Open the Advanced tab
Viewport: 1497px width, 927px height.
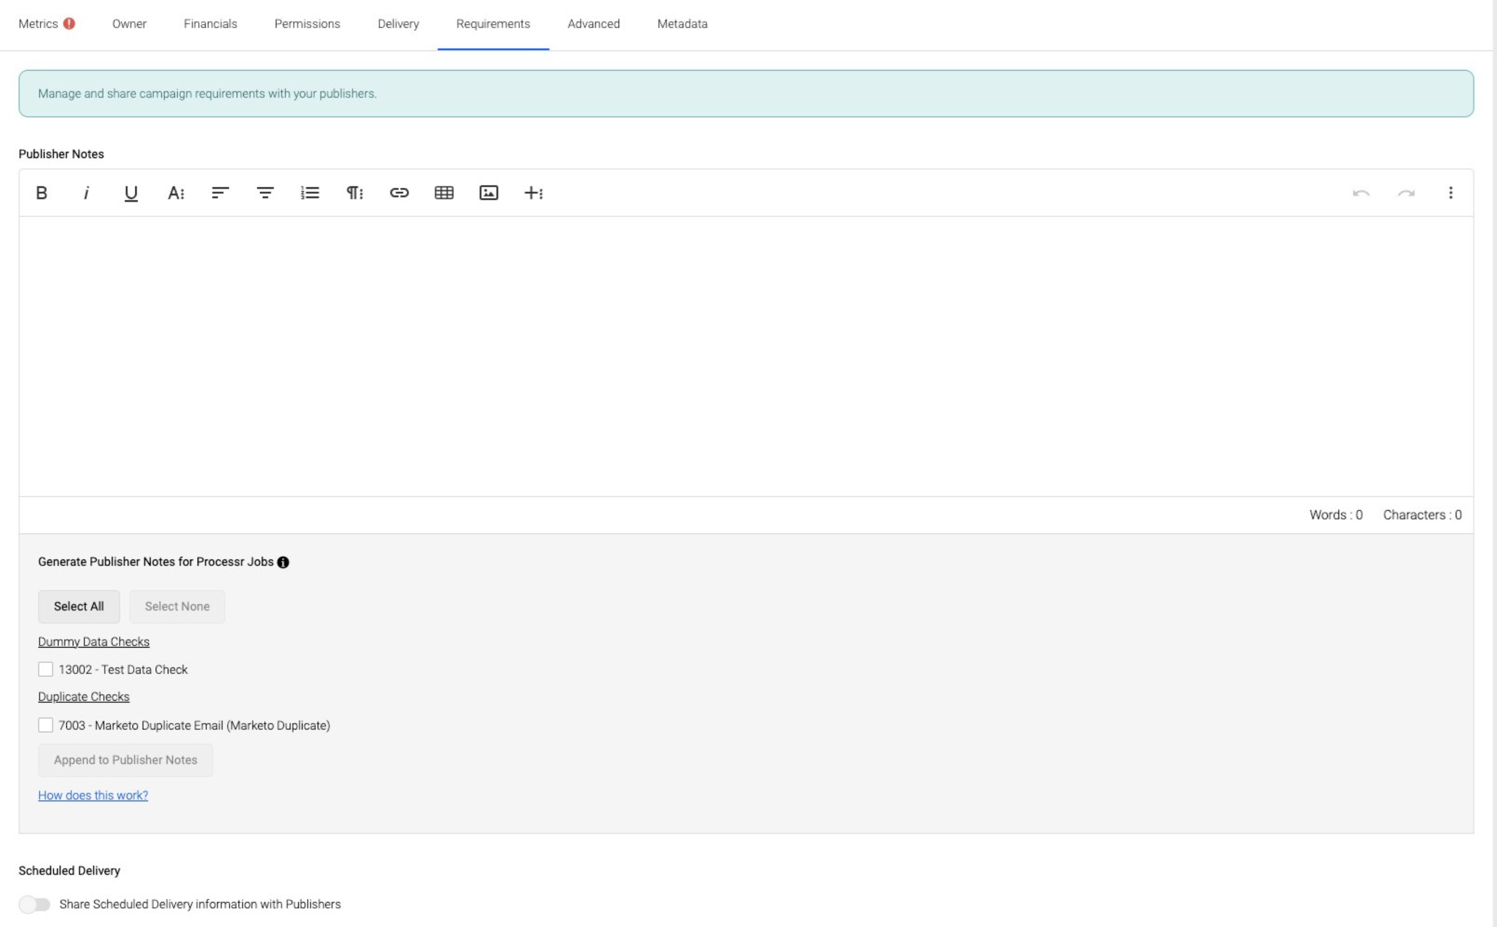(x=593, y=24)
